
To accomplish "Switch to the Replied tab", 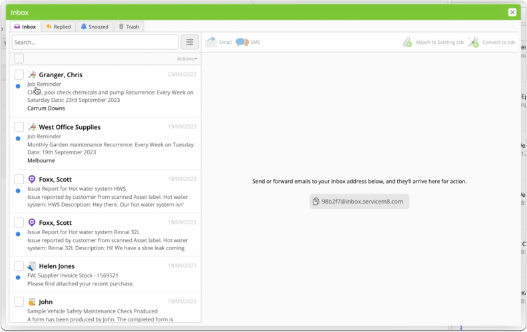I will point(59,27).
